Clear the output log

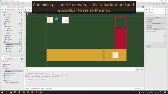click(x=141, y=70)
